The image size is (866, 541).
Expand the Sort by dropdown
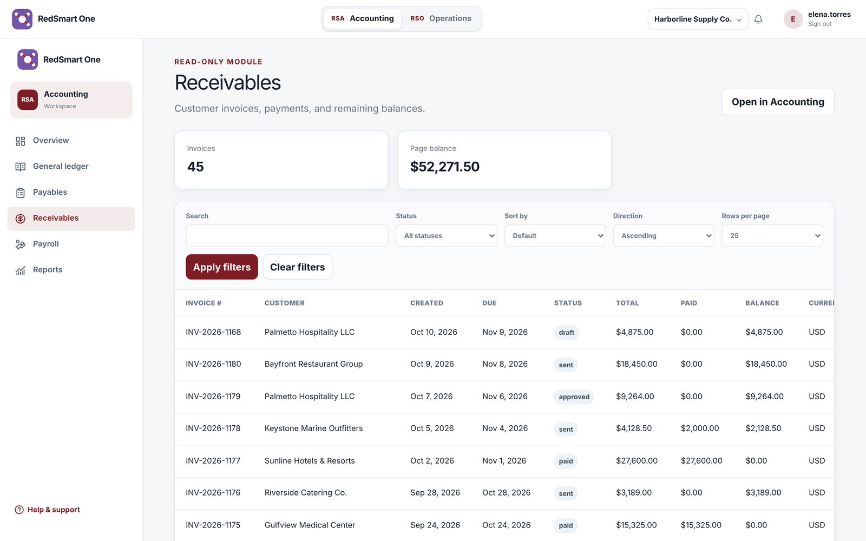point(555,236)
